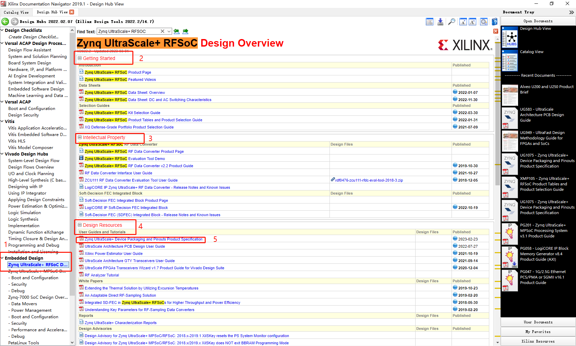Download rdf0476-zcu111-rfdc-eval-tool-2018-3.zip
Screen dimensions: 576x346
tap(369, 180)
